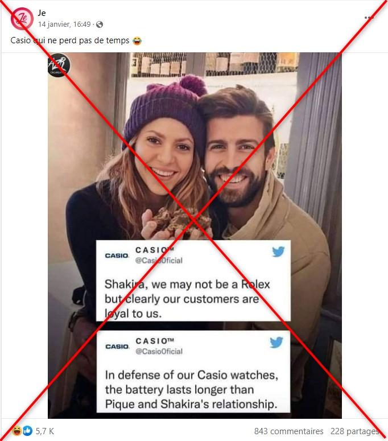The width and height of the screenshot is (388, 441).
Task: Click the public globe audience icon
Action: click(x=100, y=24)
